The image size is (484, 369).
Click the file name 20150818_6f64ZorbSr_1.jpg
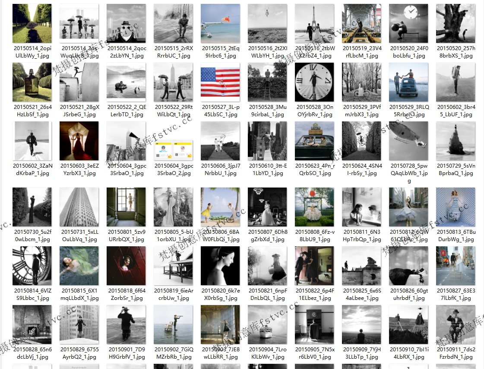point(127,294)
